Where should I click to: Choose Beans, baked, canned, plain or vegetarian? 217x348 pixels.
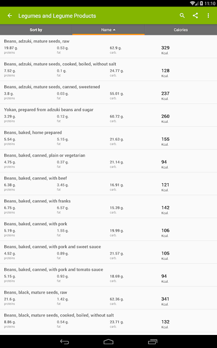tap(108, 161)
